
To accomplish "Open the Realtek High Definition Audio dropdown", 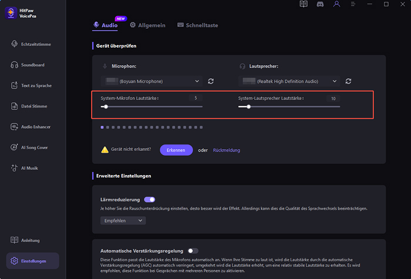I will point(289,81).
